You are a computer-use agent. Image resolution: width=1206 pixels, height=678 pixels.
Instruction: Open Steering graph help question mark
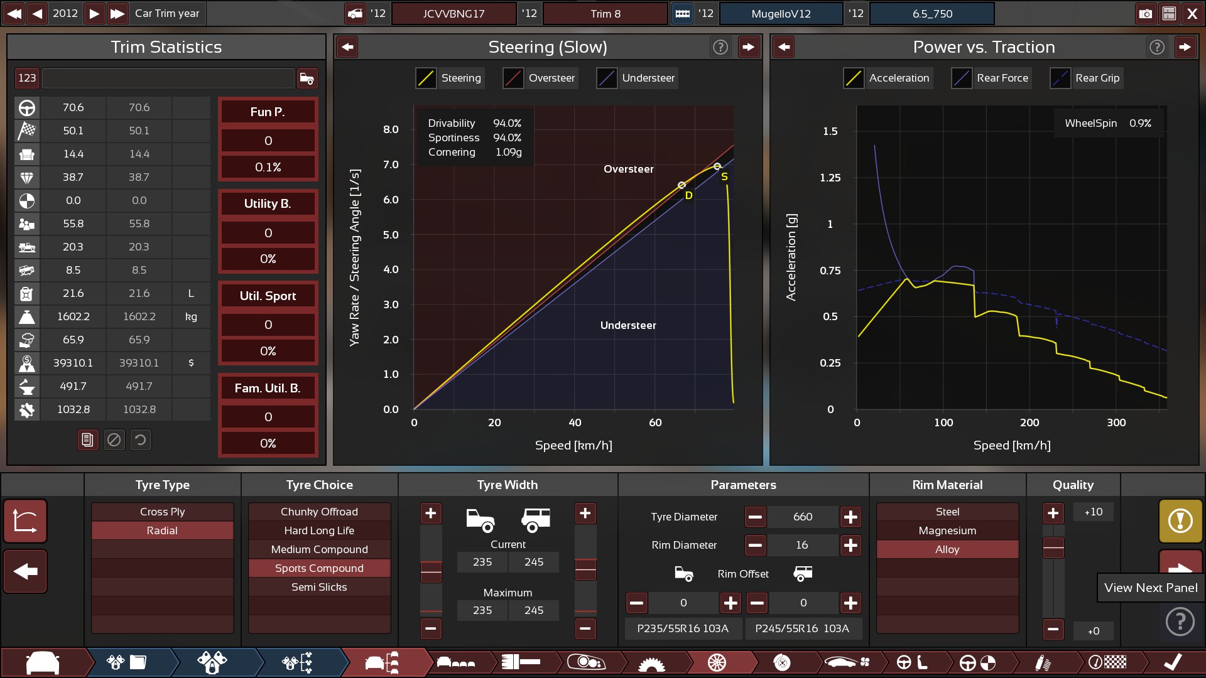[x=720, y=47]
